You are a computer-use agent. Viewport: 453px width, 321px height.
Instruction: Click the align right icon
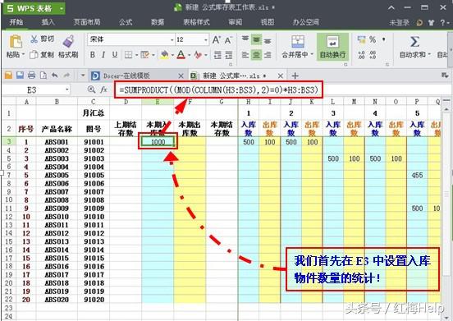[x=268, y=55]
